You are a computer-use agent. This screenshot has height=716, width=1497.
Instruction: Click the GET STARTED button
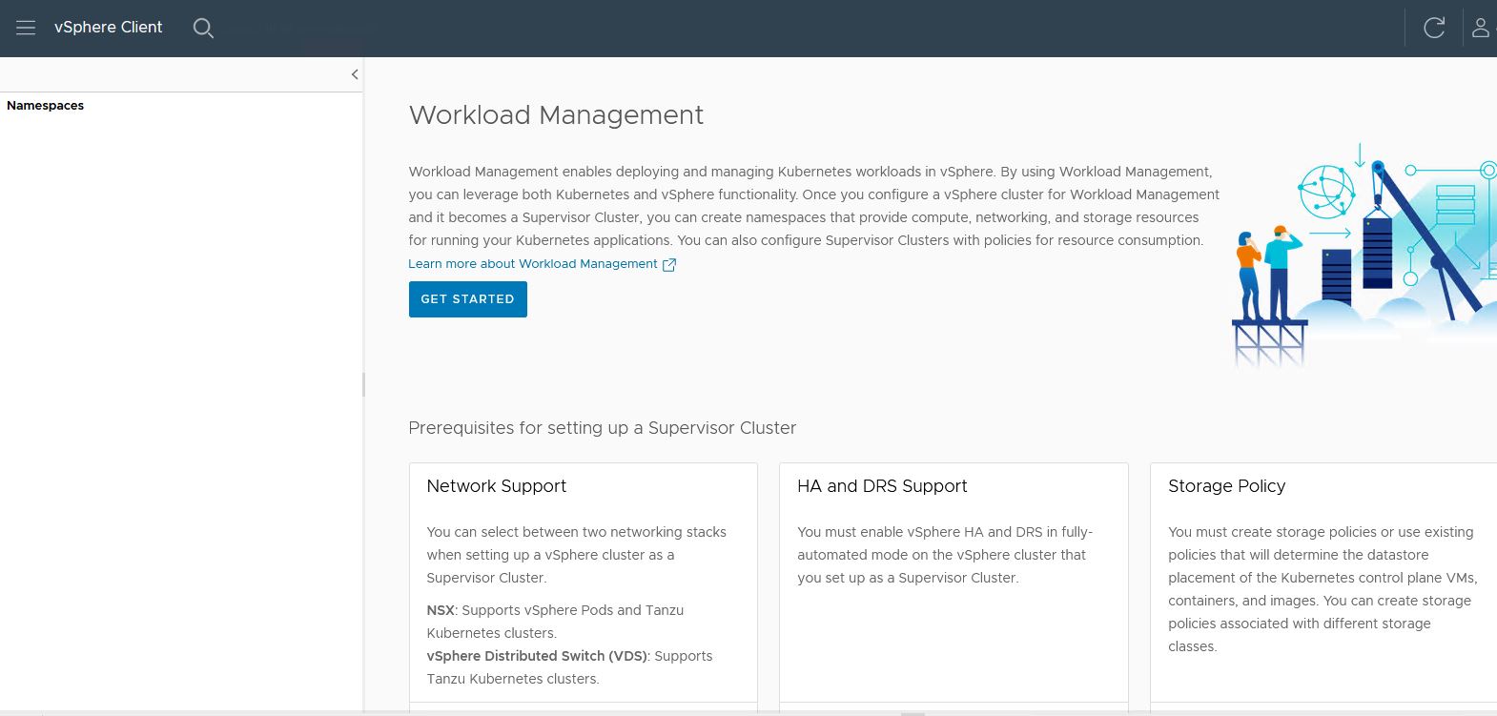[467, 299]
